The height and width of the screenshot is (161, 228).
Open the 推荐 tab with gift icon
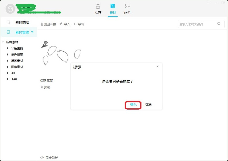click(x=98, y=9)
